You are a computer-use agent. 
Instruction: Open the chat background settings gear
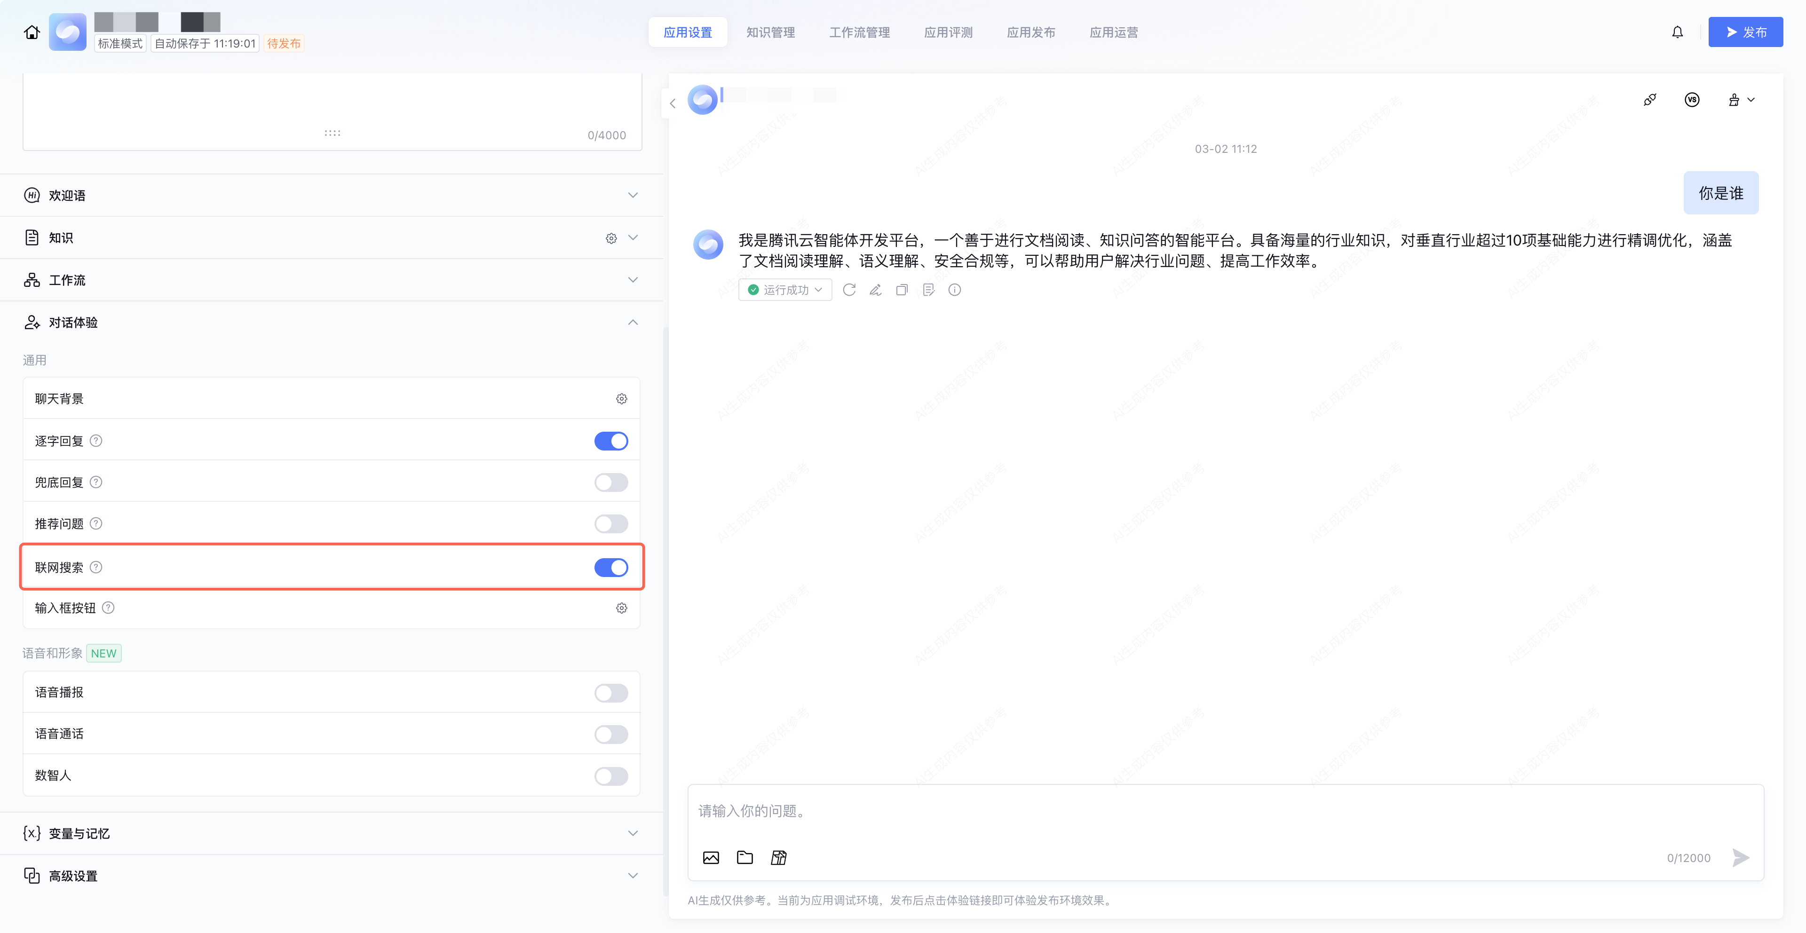[x=621, y=399]
